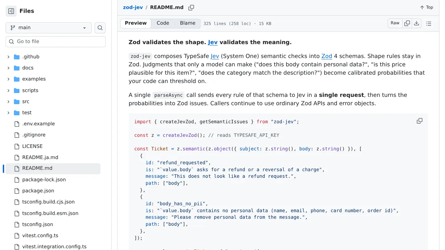
Task: Expand the scripts folder chevron
Action: pyautogui.click(x=8, y=90)
